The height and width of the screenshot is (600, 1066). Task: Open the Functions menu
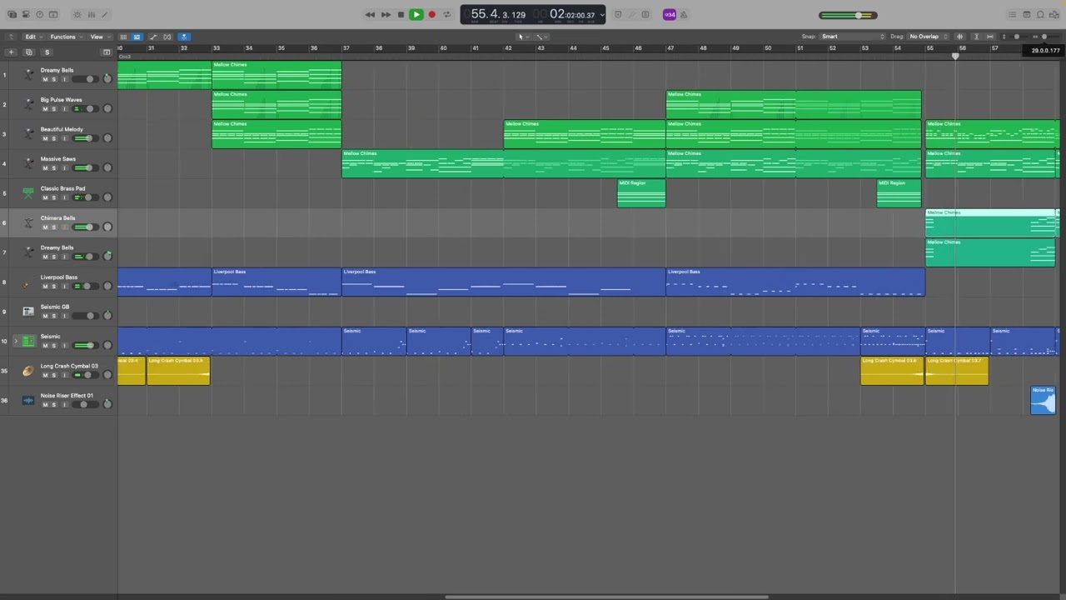point(65,37)
